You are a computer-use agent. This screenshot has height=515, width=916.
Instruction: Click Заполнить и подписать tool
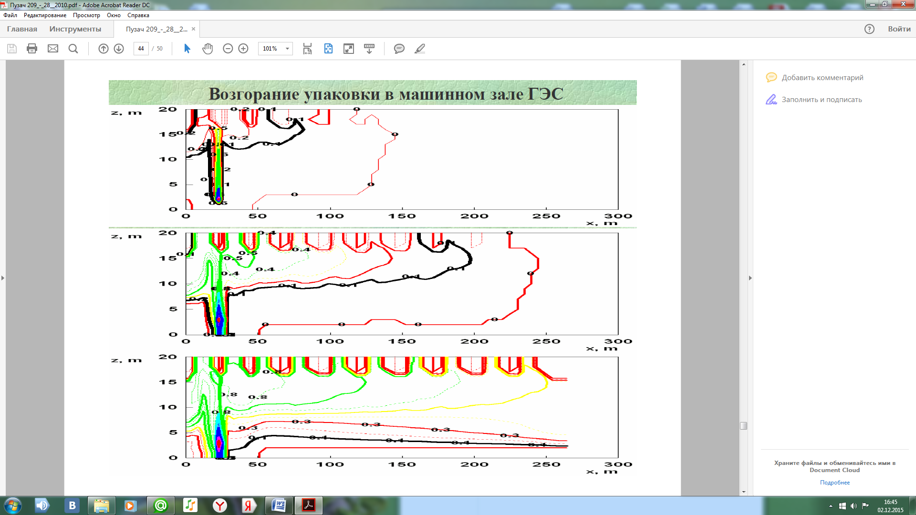coord(814,99)
